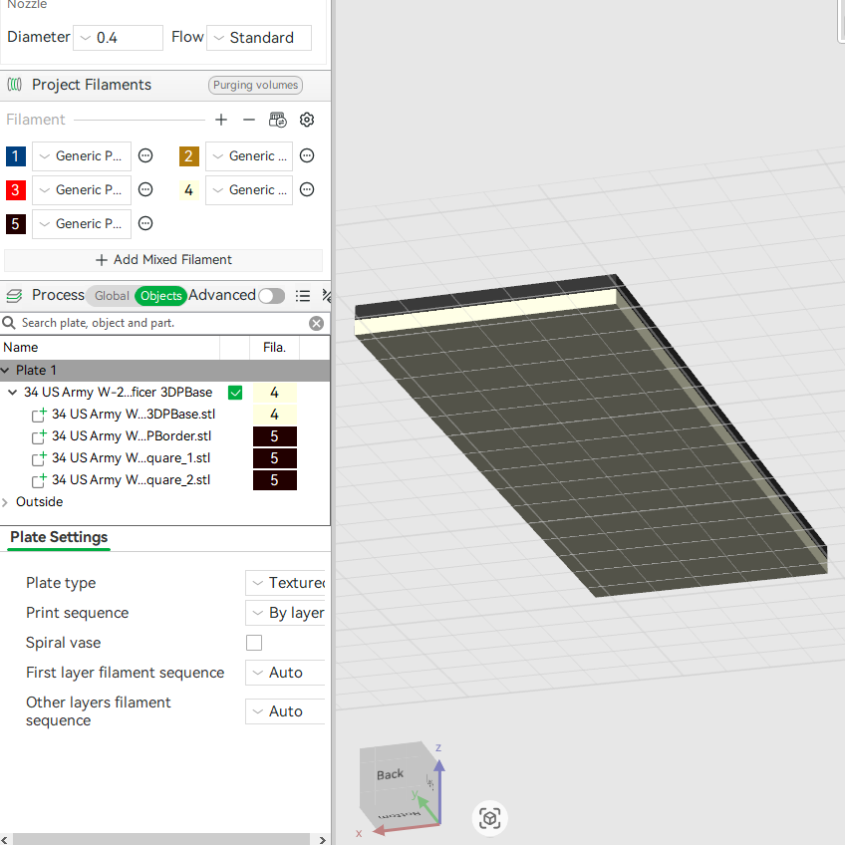Viewport: 845px width, 845px height.
Task: Uncheck the 3DPBase object printable checkbox
Action: coord(235,393)
